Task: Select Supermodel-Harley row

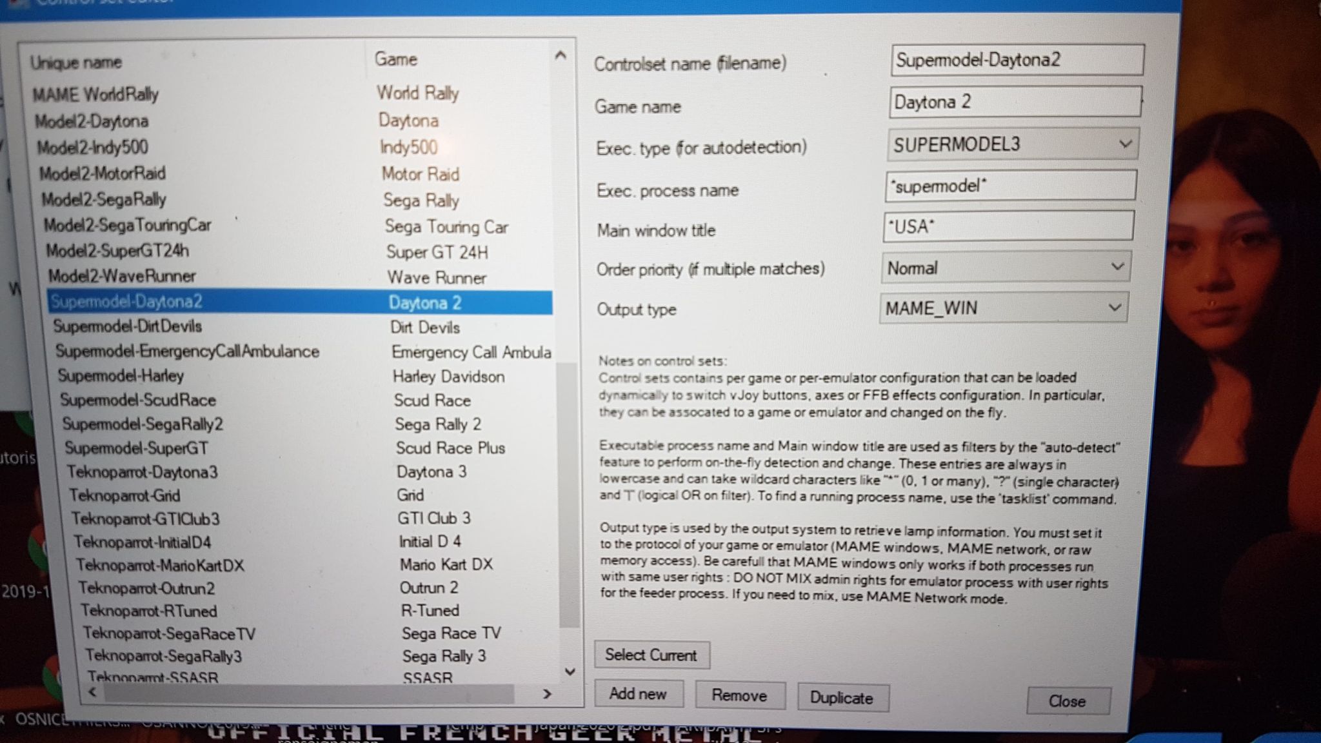Action: (304, 375)
